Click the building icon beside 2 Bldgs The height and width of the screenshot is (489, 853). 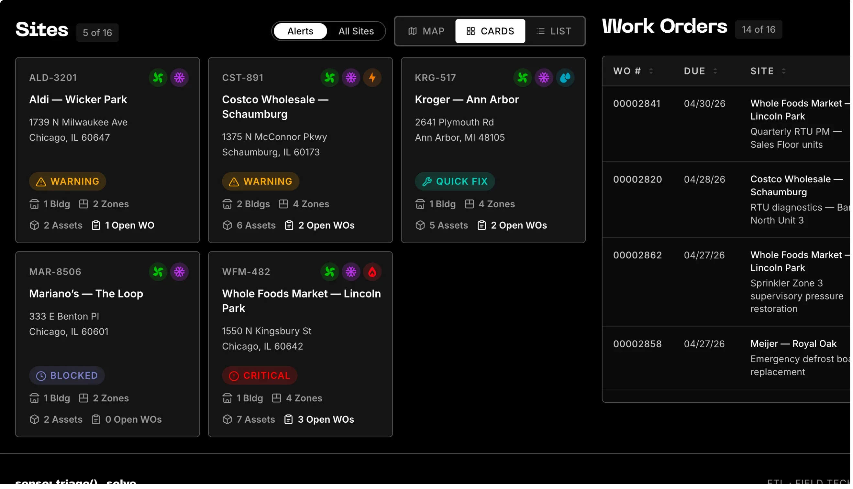(228, 204)
